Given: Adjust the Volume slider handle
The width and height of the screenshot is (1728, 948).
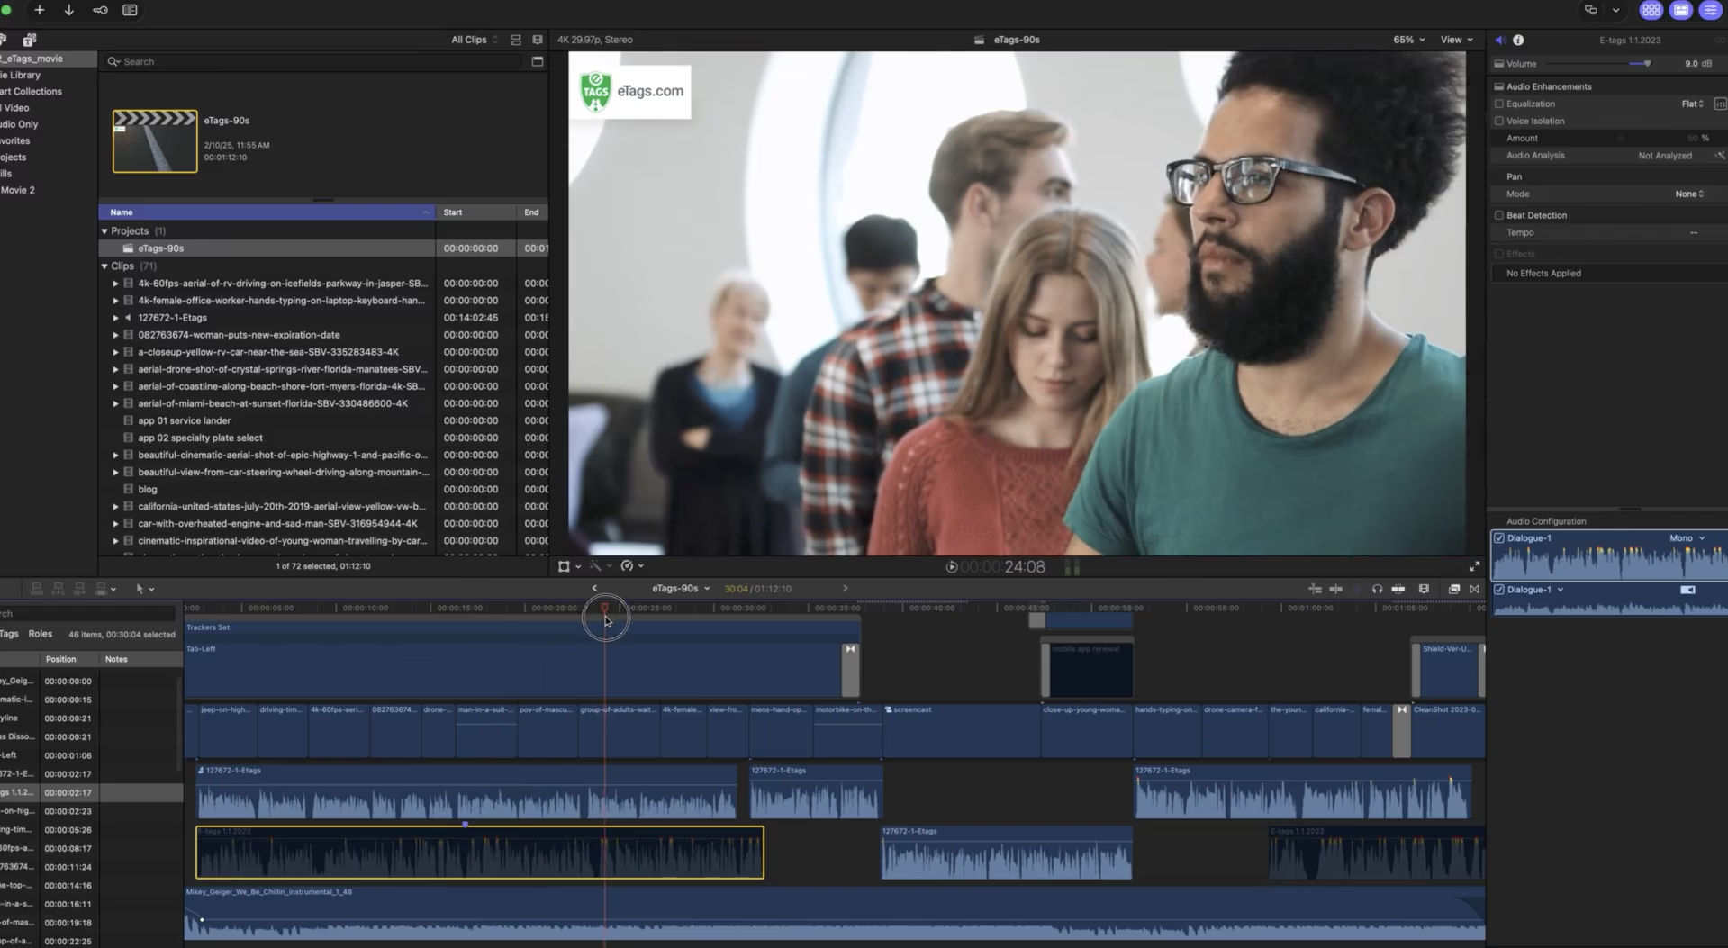Looking at the screenshot, I should coord(1647,64).
